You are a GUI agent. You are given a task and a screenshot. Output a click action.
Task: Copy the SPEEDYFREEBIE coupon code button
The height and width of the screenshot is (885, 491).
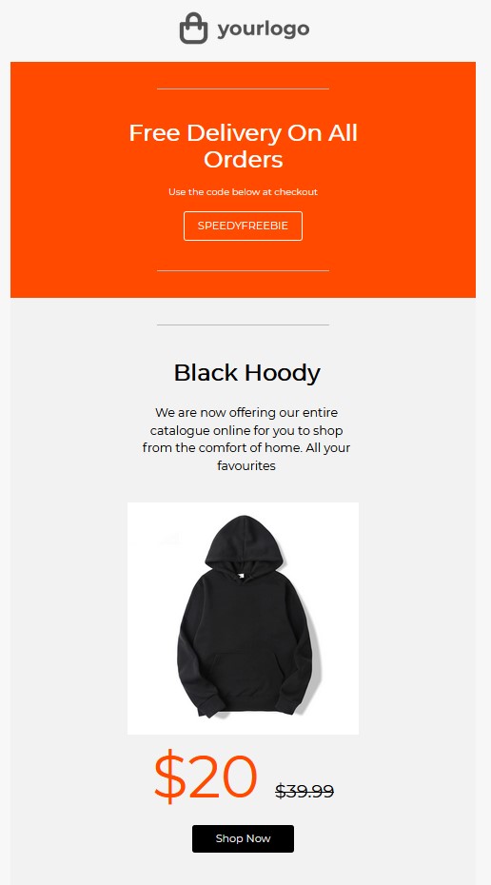(x=243, y=226)
